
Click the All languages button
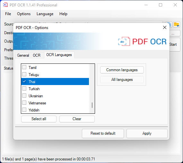(x=122, y=80)
